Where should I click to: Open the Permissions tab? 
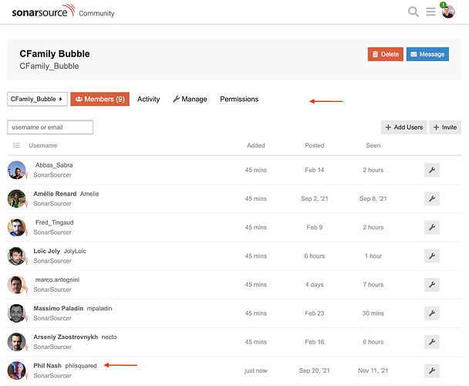point(239,99)
